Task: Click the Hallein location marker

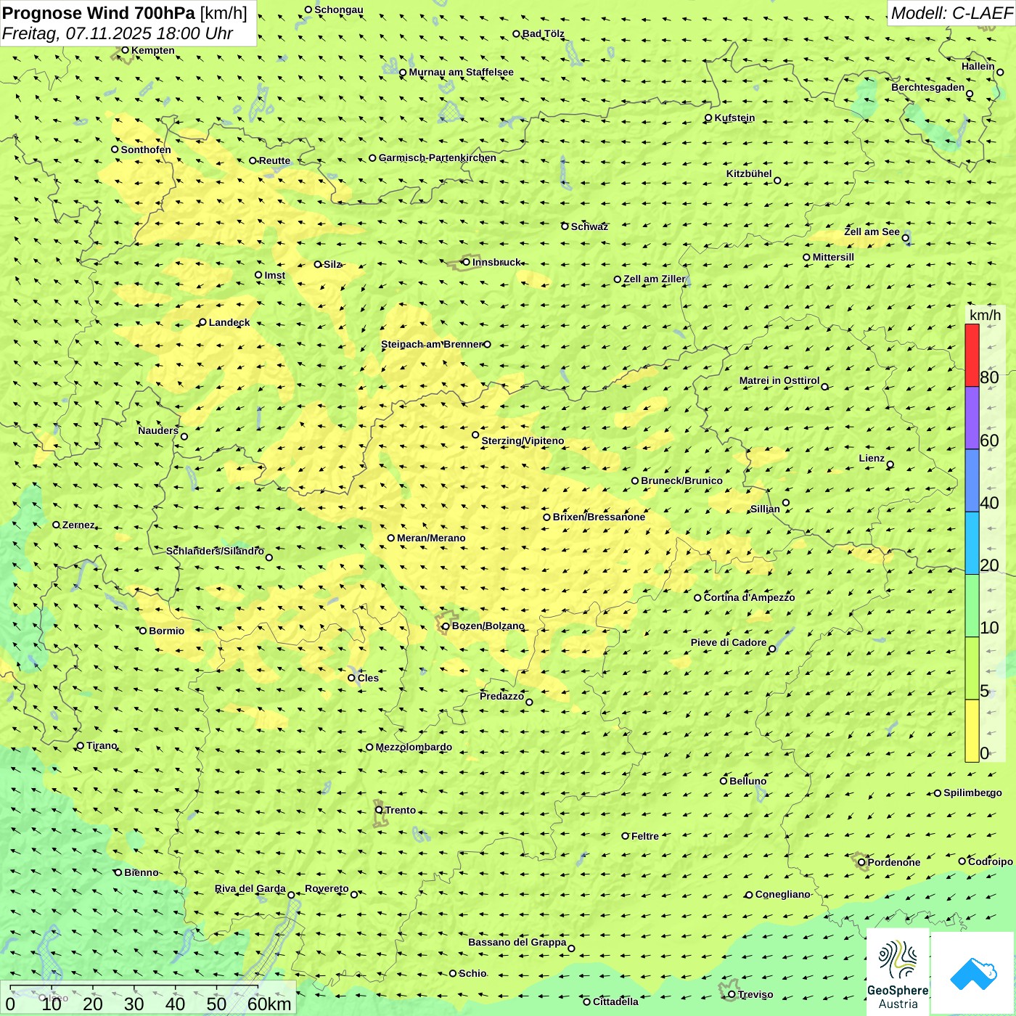Action: pos(1000,72)
